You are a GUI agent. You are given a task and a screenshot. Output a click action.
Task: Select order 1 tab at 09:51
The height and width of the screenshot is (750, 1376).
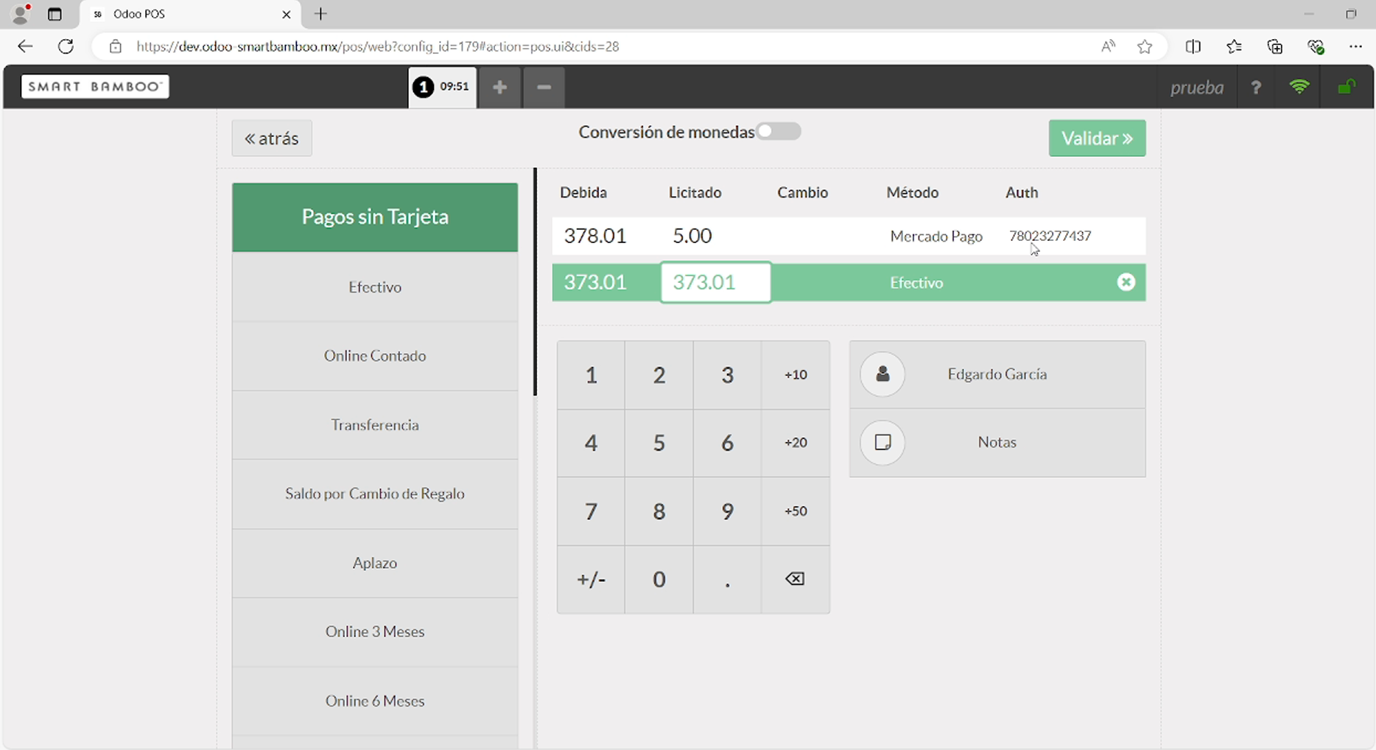(x=442, y=87)
